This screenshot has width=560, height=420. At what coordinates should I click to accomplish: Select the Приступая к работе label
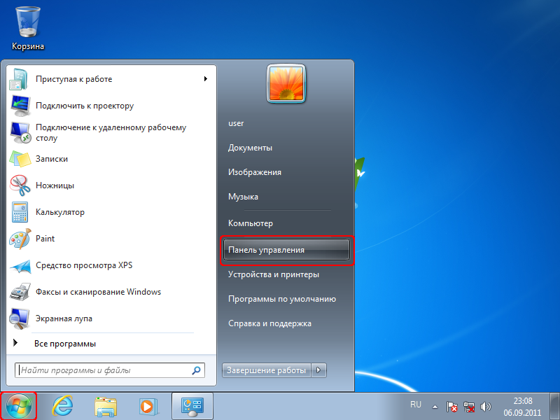(x=74, y=79)
